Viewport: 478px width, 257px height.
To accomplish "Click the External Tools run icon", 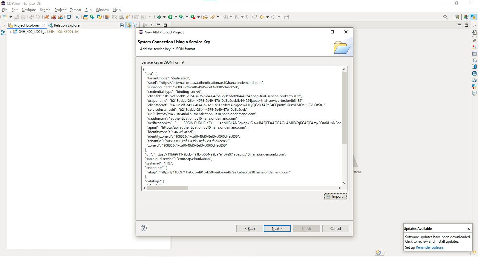I will [x=193, y=17].
